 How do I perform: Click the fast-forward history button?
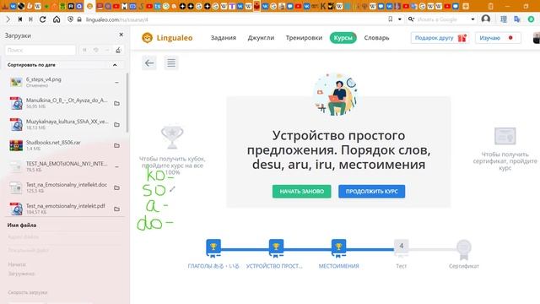[31, 19]
